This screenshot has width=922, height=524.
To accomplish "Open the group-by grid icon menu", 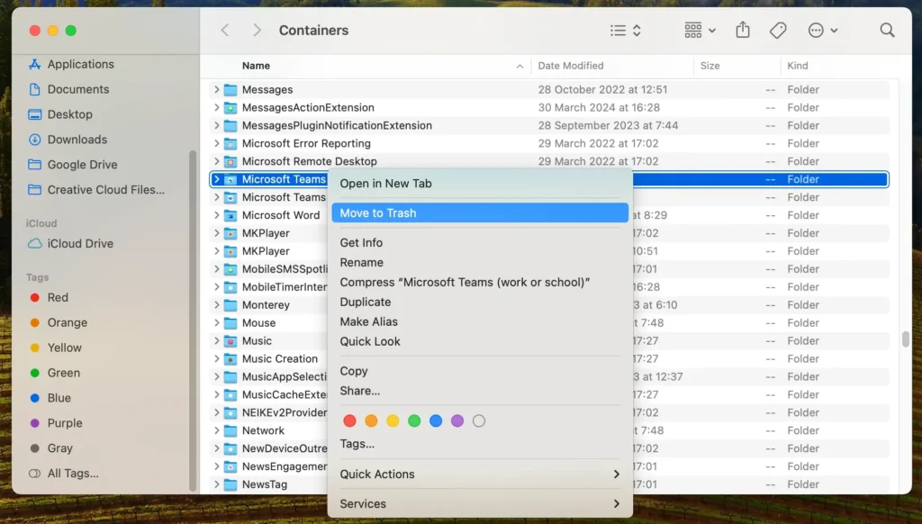I will point(700,30).
